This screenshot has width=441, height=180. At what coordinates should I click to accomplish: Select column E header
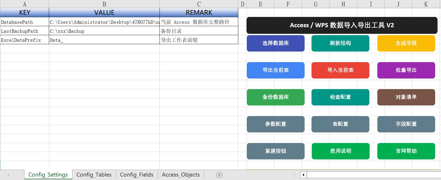click(260, 4)
